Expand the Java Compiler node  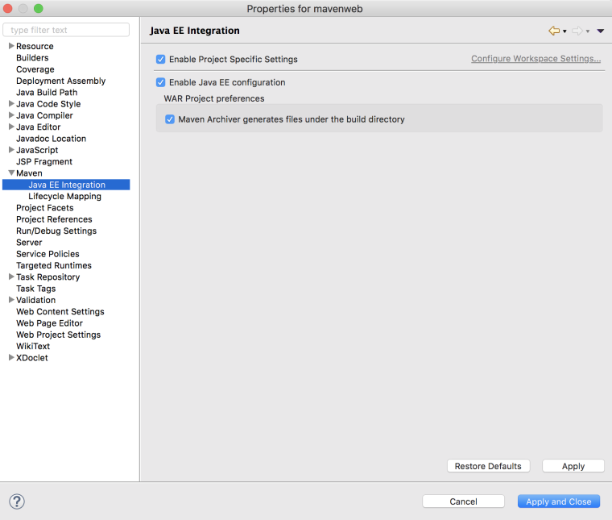coord(11,115)
